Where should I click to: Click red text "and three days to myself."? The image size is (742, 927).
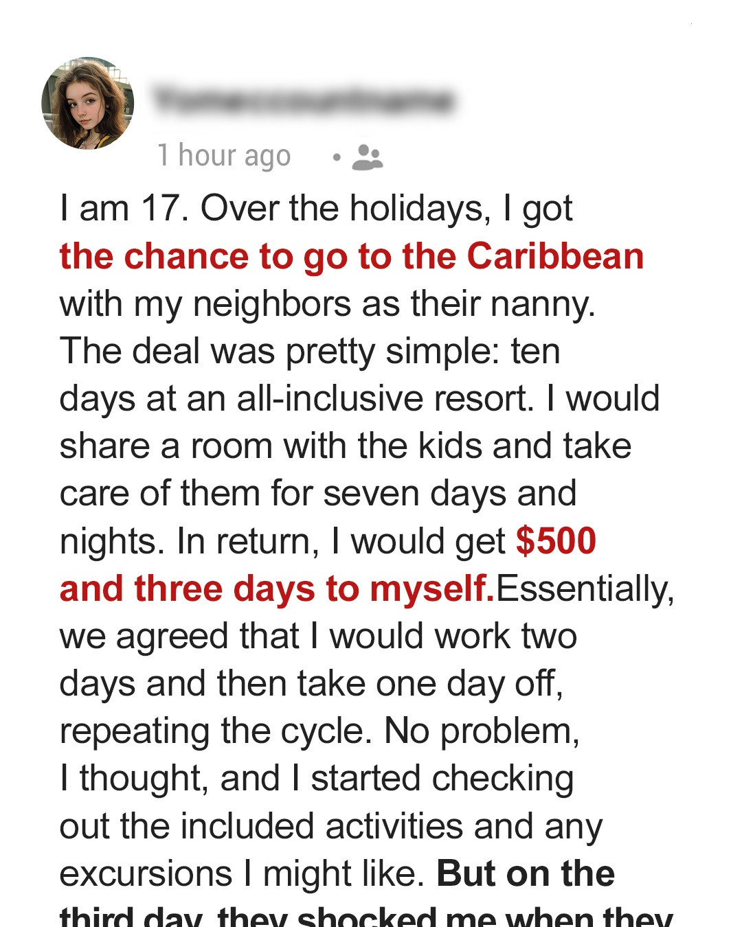[276, 589]
